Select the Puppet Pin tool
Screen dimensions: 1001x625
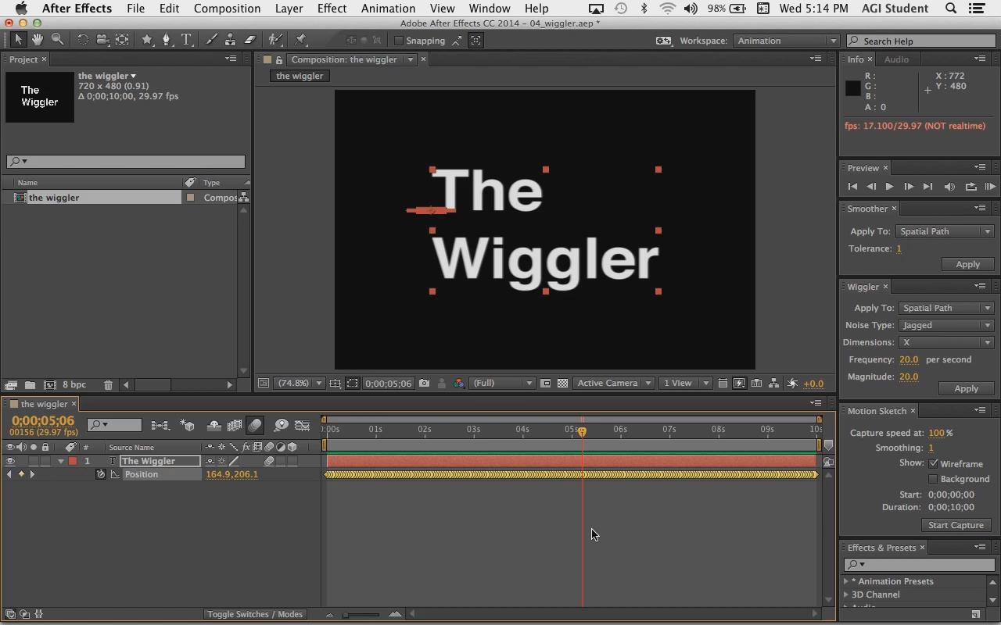click(301, 40)
